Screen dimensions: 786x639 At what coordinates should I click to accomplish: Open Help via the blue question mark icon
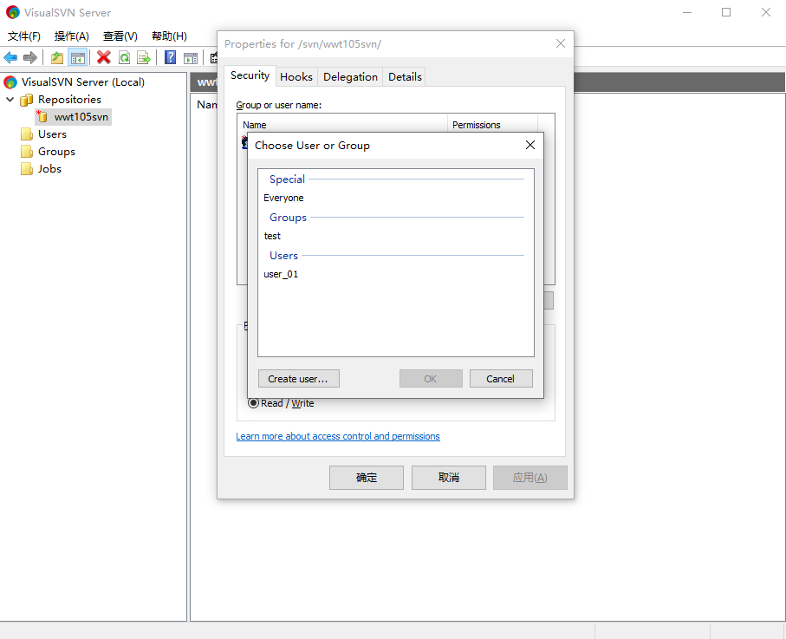pos(171,58)
